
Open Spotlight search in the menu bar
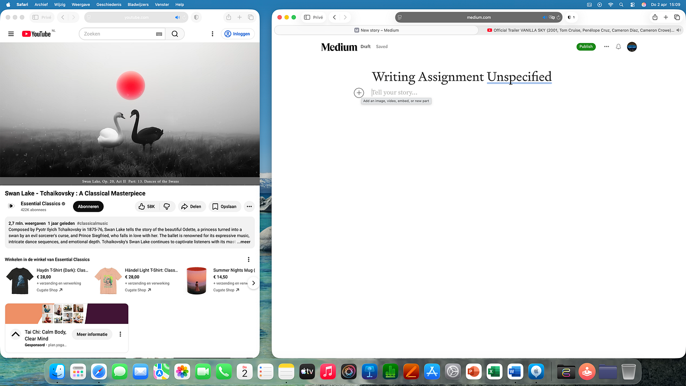[x=621, y=4]
